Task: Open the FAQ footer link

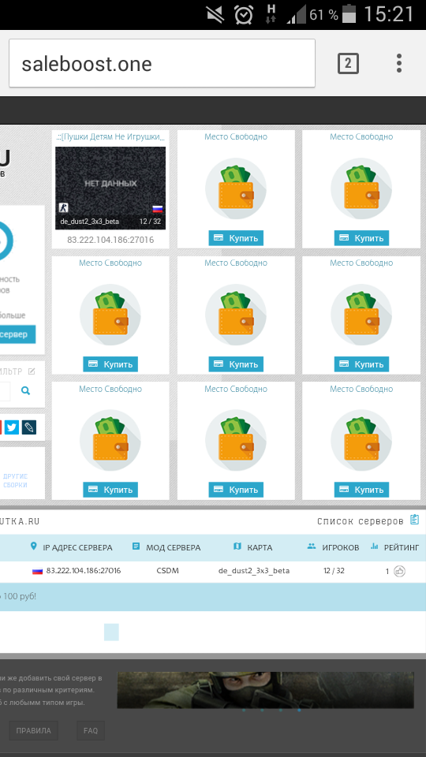Action: pos(91,730)
